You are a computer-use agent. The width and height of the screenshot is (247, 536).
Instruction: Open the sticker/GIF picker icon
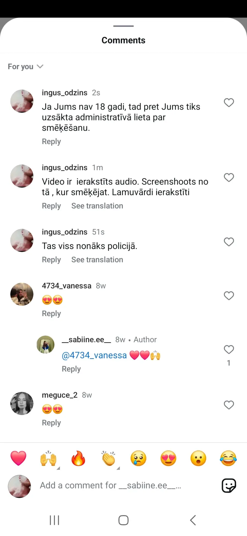pyautogui.click(x=229, y=485)
